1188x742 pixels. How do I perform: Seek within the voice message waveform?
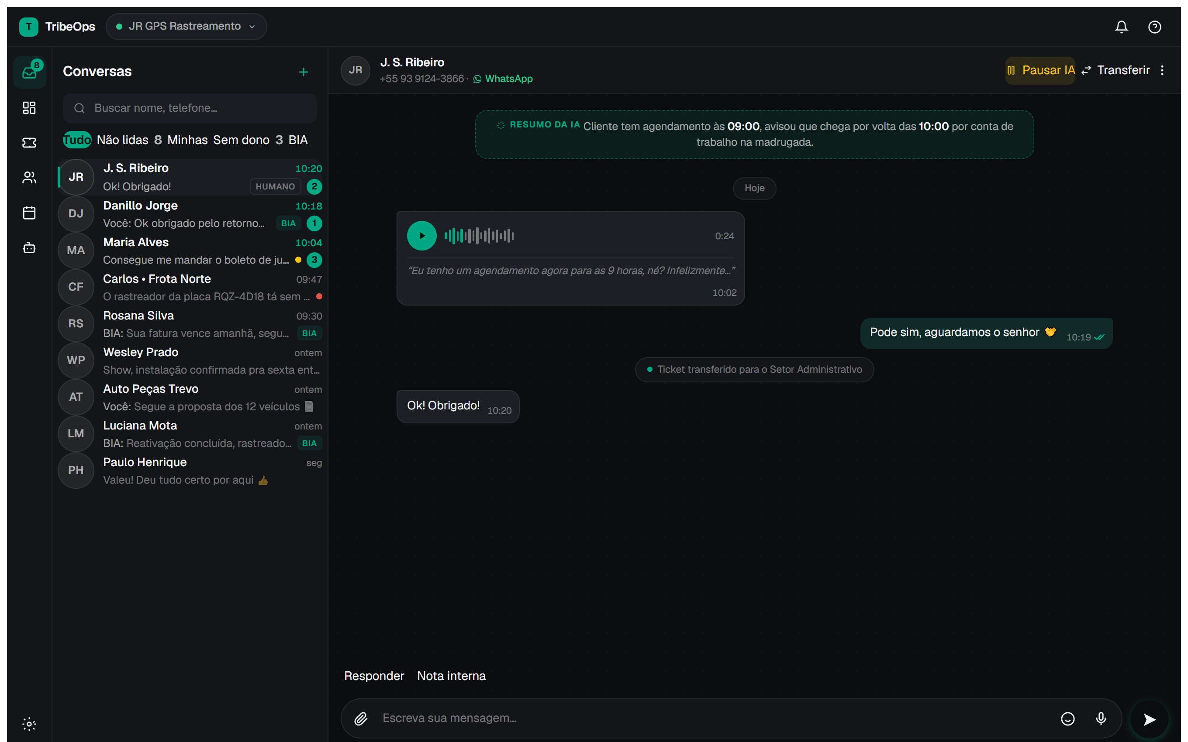coord(479,236)
